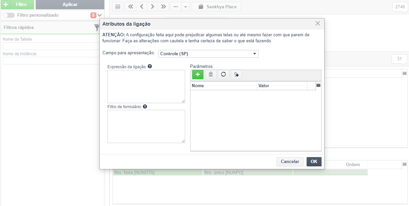Image resolution: width=409 pixels, height=206 pixels.
Task: Click the Ordem column header
Action: pyautogui.click(x=353, y=164)
